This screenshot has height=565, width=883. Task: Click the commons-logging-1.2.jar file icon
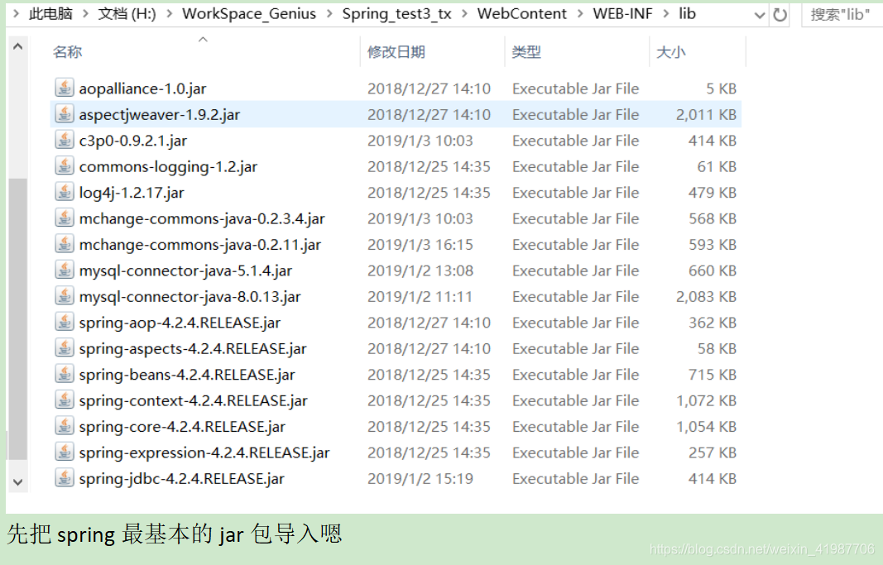click(x=65, y=166)
